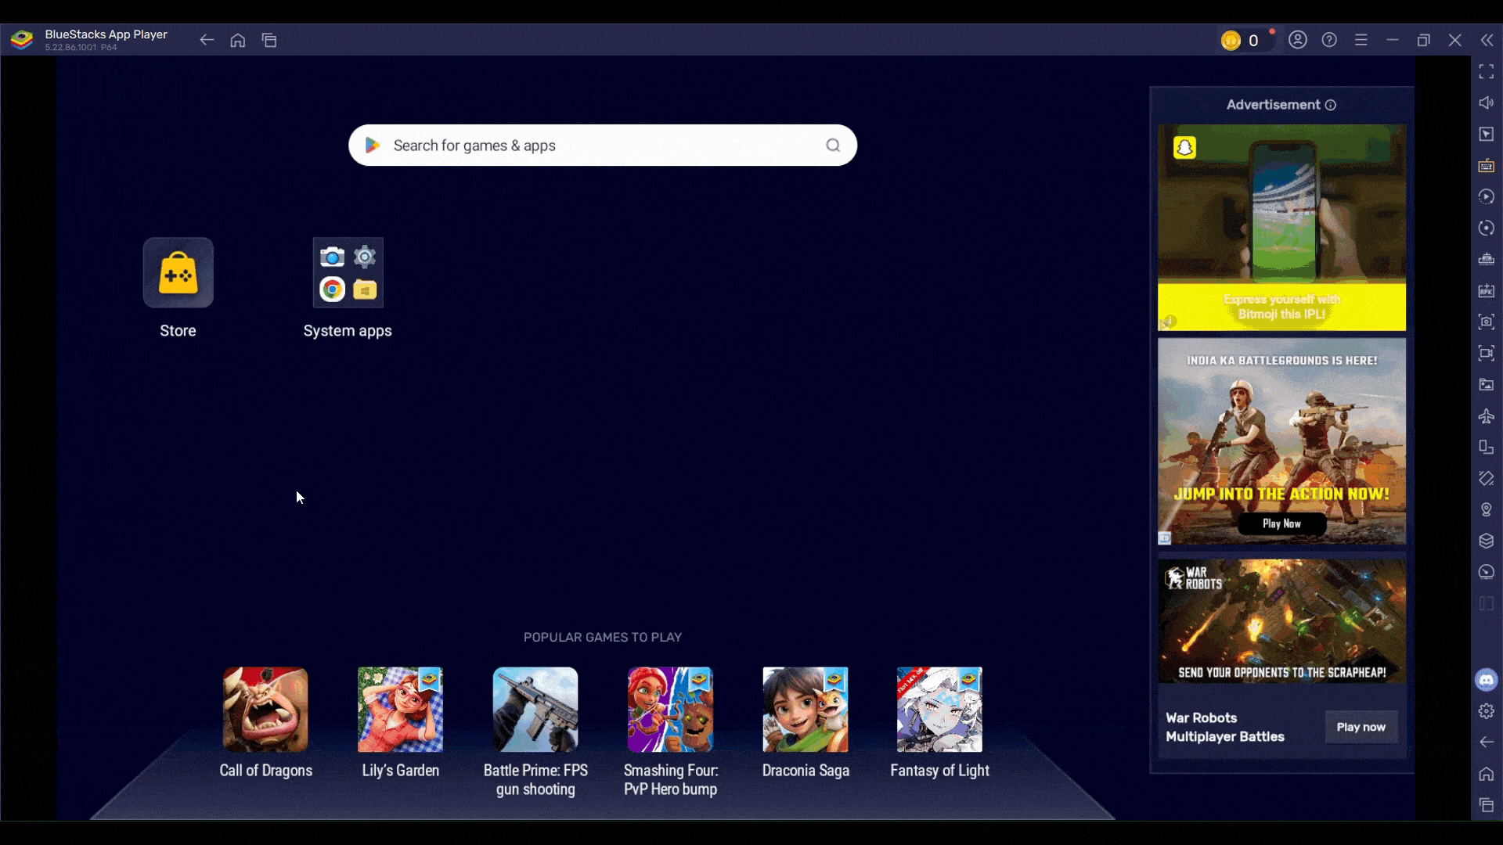Take a screenshot using camera icon

click(x=1487, y=322)
